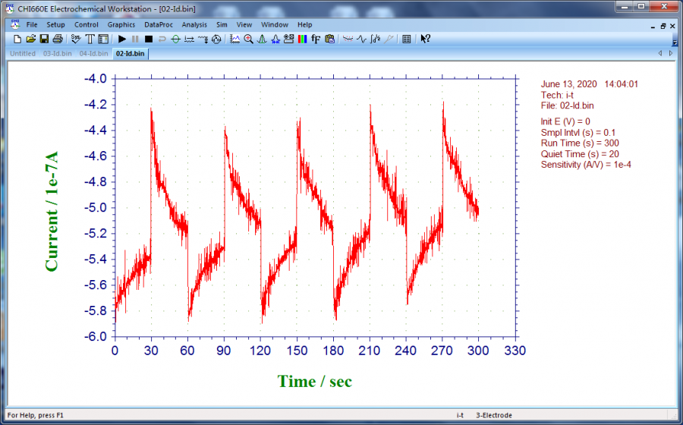Switch to the 04-Id.bin tab
The image size is (683, 425).
(x=93, y=54)
